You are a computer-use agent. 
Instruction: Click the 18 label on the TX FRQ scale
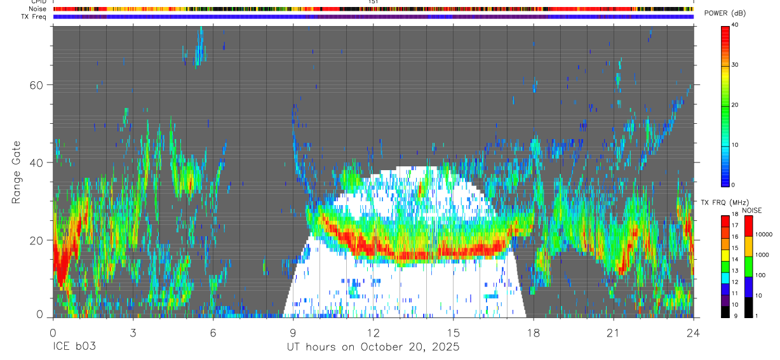tap(734, 214)
